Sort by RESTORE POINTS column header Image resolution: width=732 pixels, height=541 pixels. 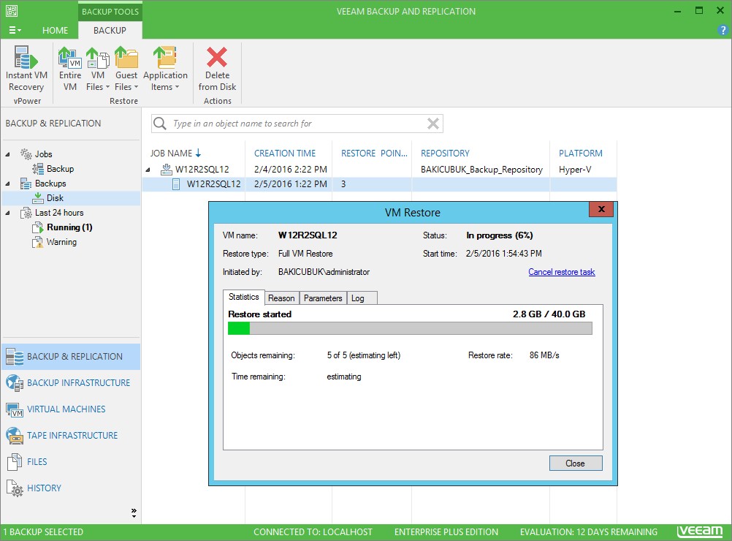[374, 154]
